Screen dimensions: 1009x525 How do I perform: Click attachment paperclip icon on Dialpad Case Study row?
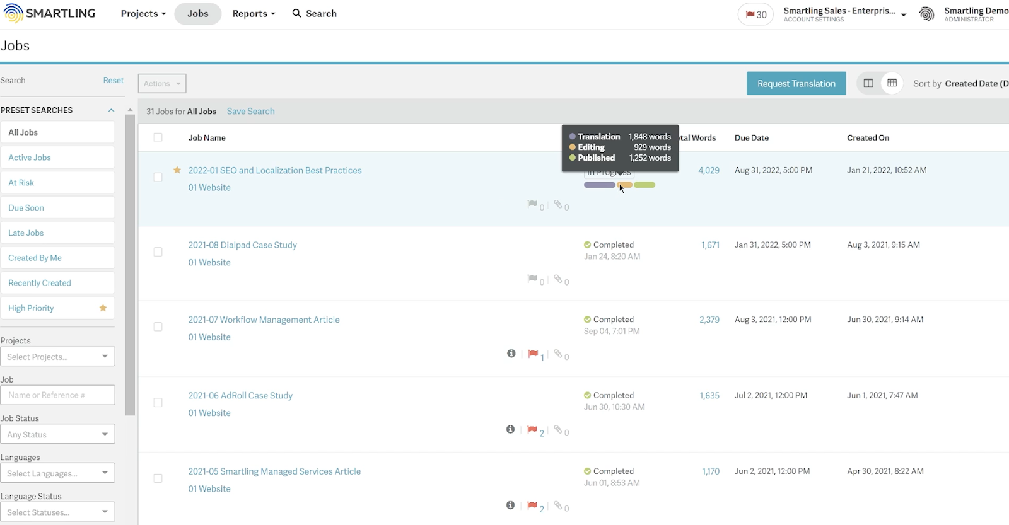(x=558, y=279)
